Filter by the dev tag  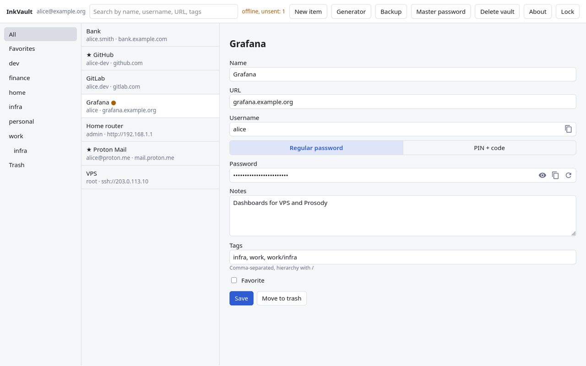(40, 63)
